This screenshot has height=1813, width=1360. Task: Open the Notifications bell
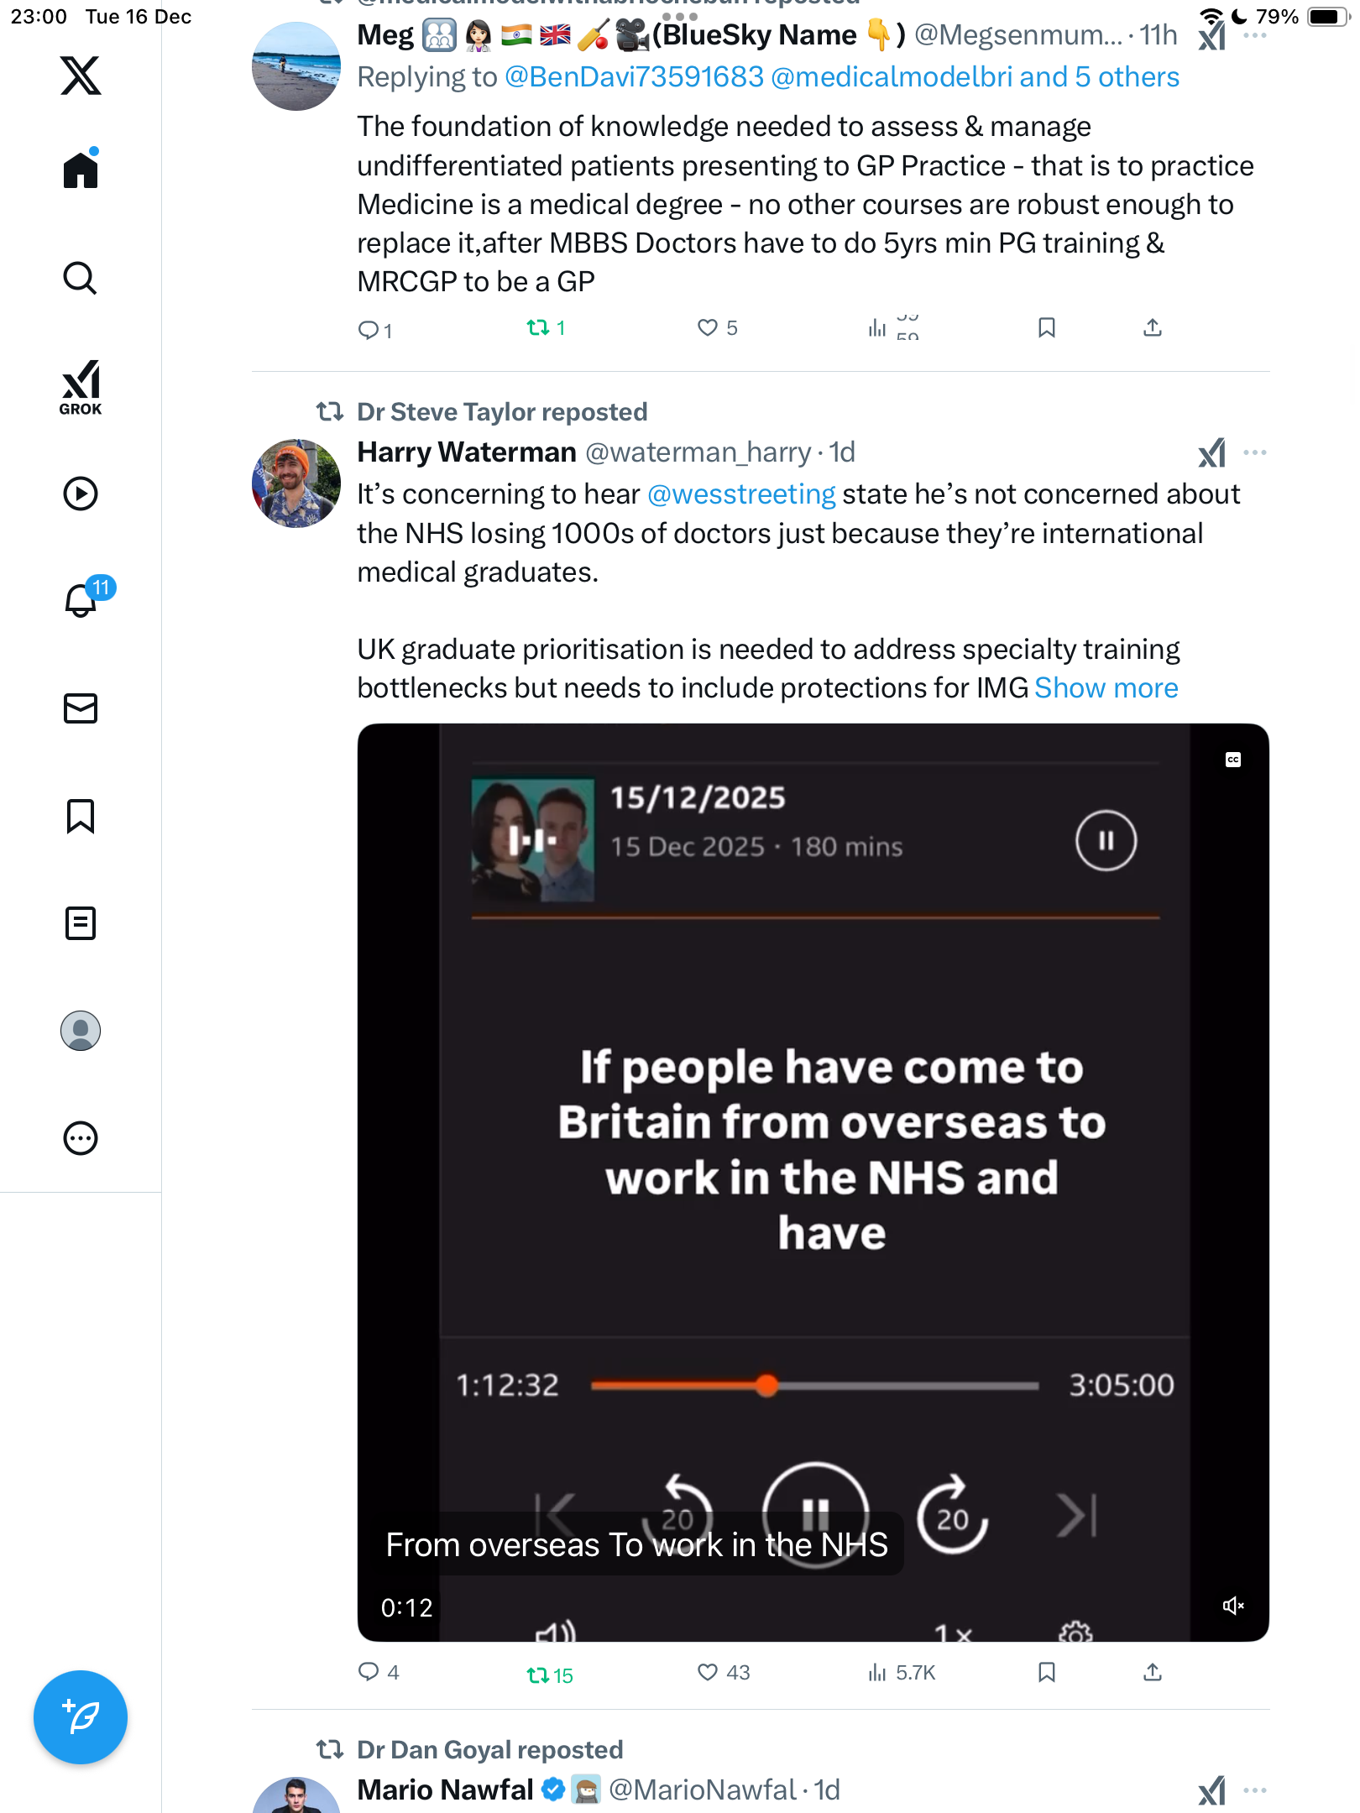tap(81, 601)
